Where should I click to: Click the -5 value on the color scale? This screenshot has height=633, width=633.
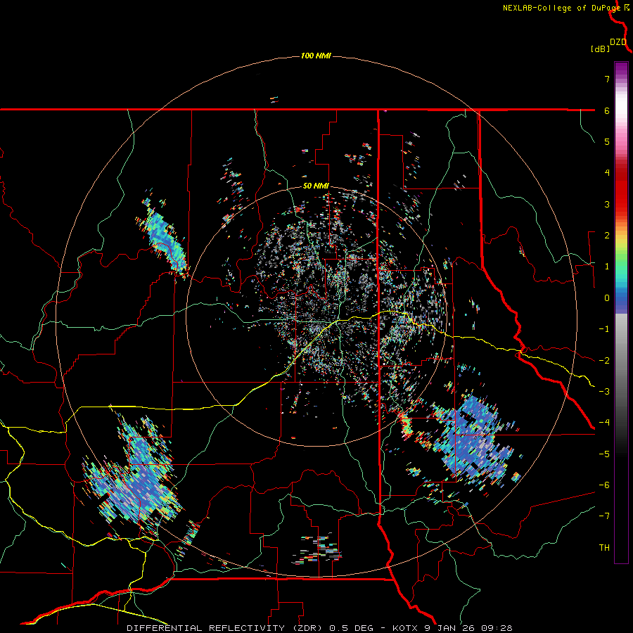604,454
